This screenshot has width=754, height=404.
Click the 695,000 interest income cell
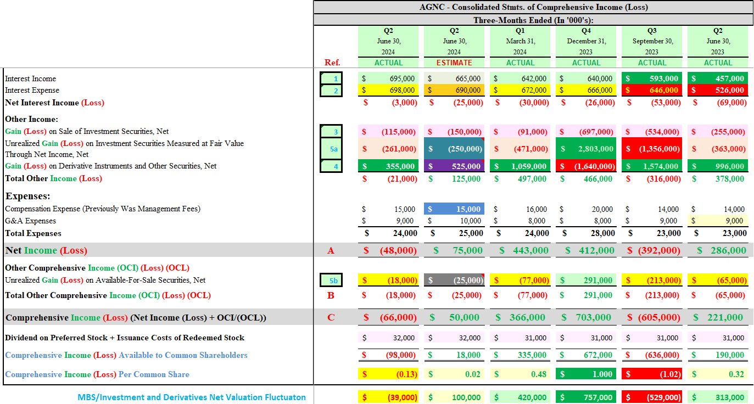pos(388,79)
